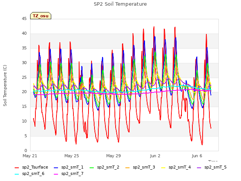Click the May 21 x-axis tick label
The width and height of the screenshot is (241, 181).
coord(30,156)
